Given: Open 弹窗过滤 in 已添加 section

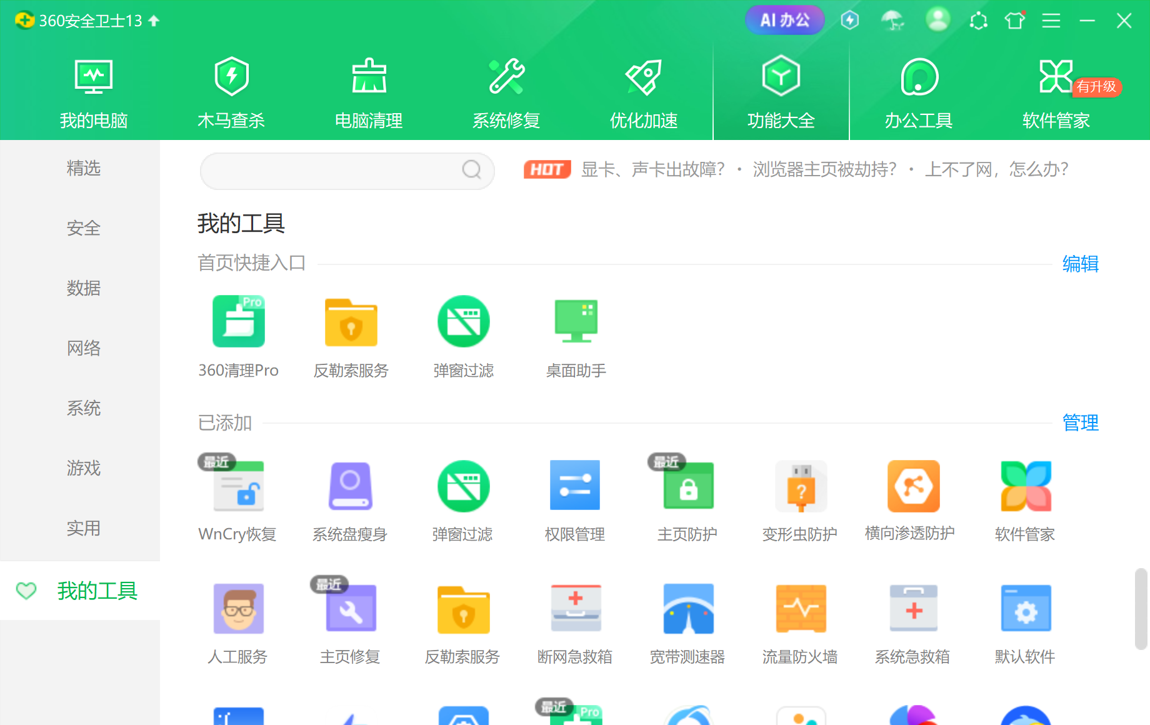Looking at the screenshot, I should click(x=464, y=486).
